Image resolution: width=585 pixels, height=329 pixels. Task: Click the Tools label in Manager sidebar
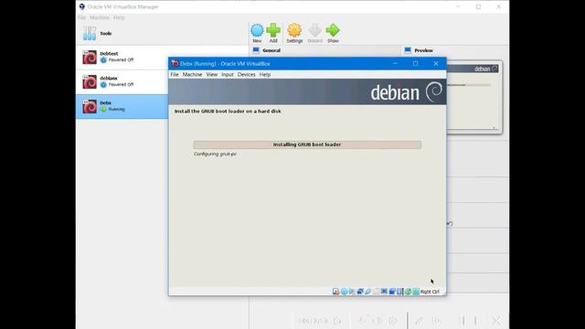pos(106,34)
